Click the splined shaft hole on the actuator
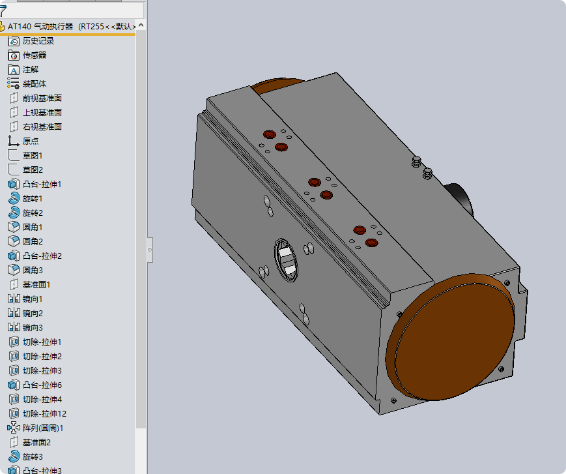Image resolution: width=566 pixels, height=474 pixels. tap(286, 259)
